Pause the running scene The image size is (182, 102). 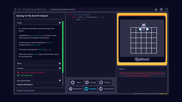click(x=91, y=83)
